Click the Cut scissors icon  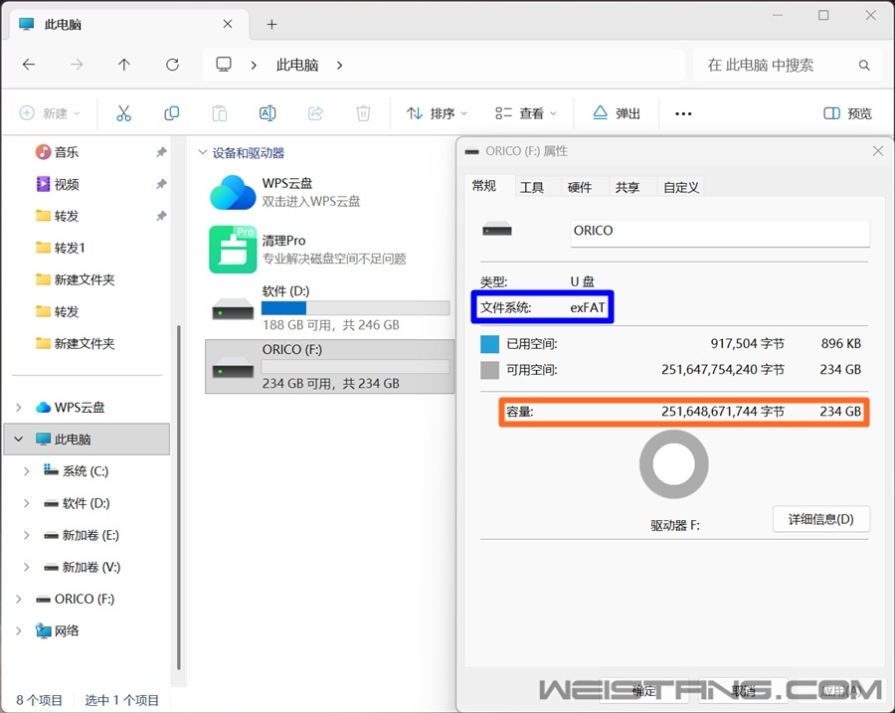(124, 113)
